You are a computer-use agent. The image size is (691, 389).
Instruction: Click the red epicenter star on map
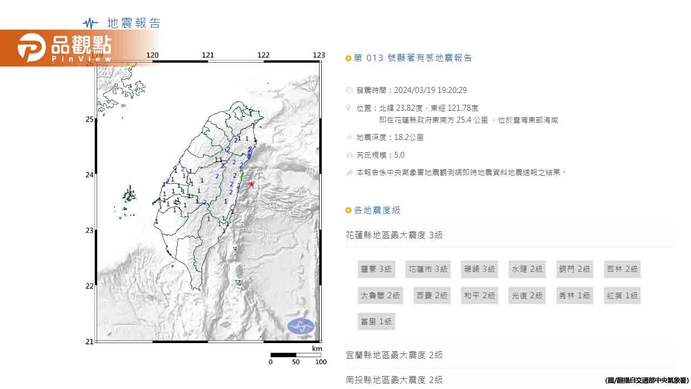coord(252,184)
